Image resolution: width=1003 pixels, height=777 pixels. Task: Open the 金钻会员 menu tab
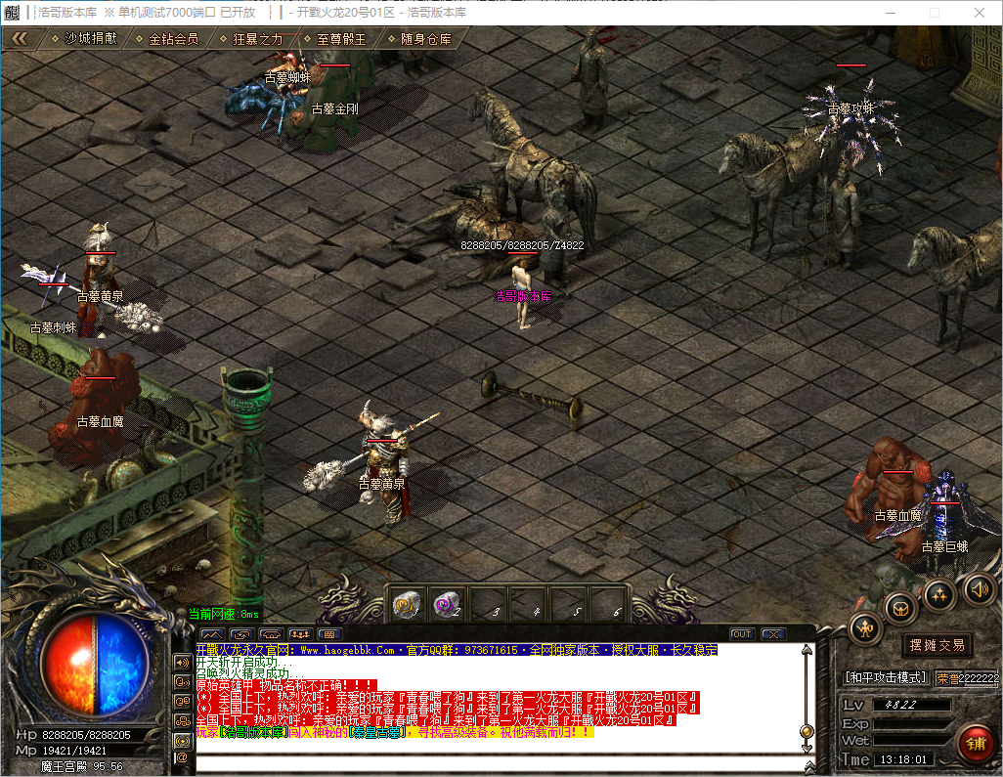click(167, 39)
